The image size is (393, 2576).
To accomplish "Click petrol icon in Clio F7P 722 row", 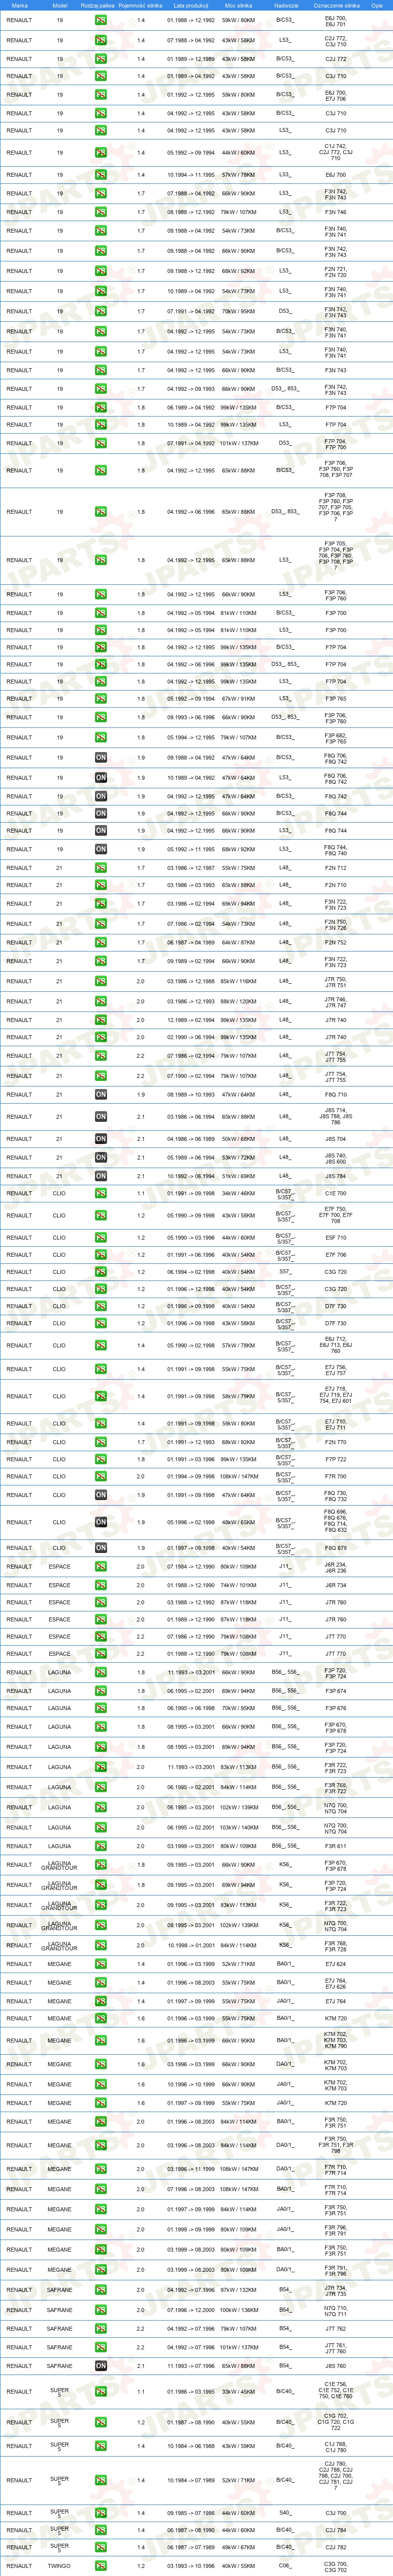I will tap(101, 1459).
